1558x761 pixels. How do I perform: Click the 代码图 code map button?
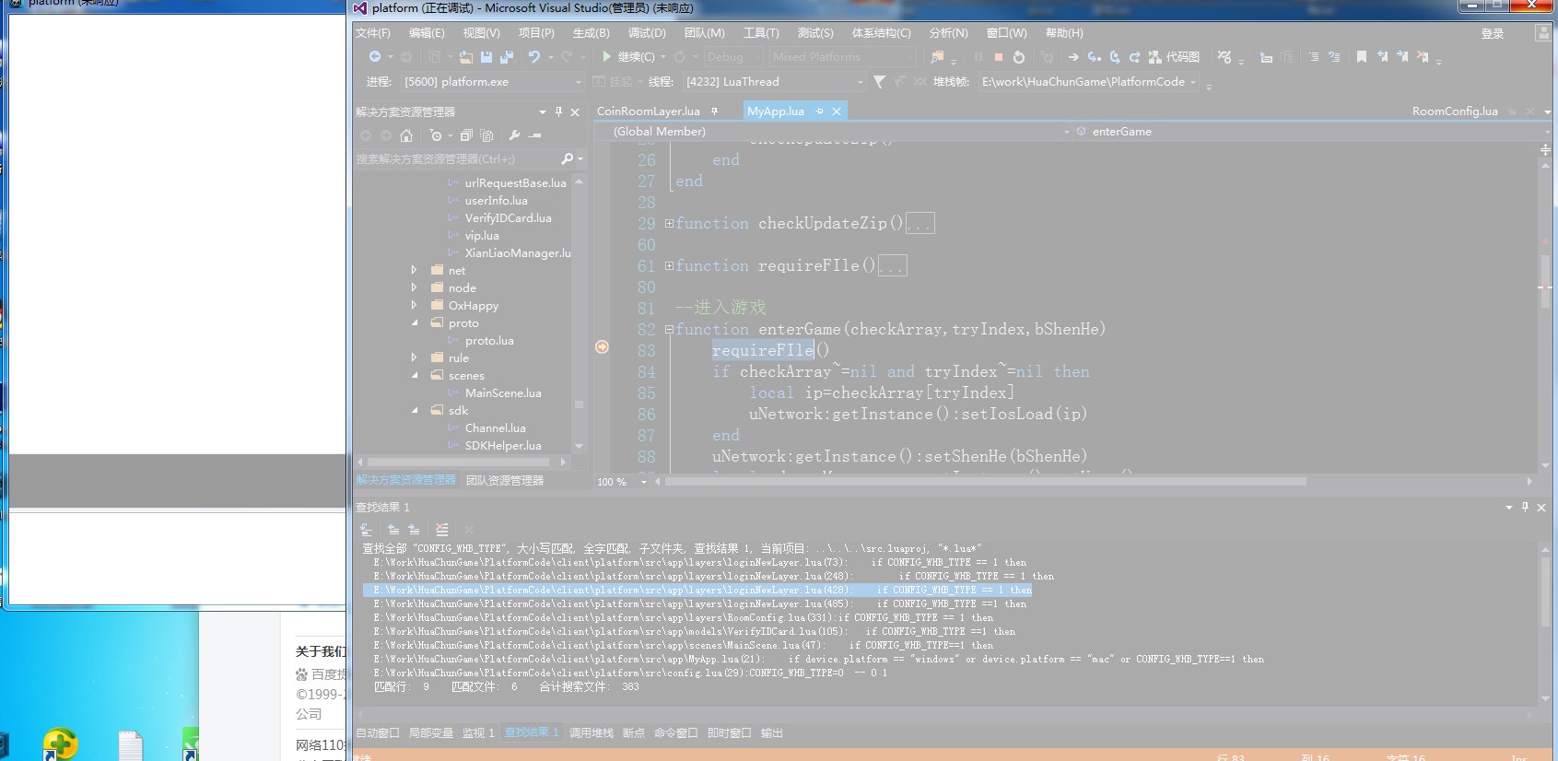click(x=1174, y=57)
